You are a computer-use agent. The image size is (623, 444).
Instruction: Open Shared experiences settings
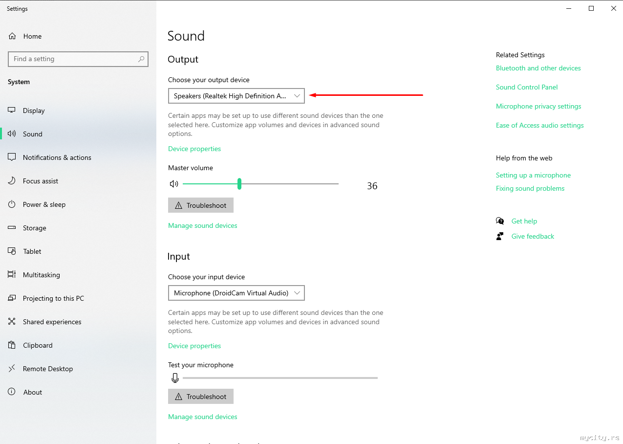(52, 322)
